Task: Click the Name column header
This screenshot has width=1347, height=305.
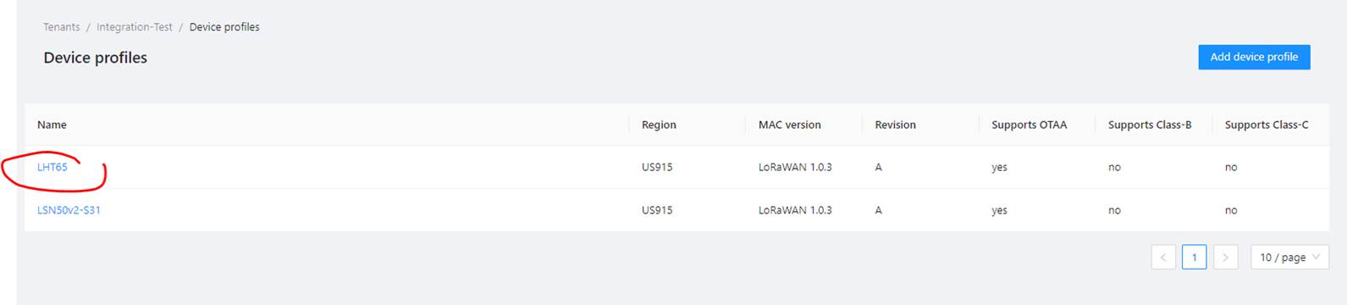Action: 52,125
